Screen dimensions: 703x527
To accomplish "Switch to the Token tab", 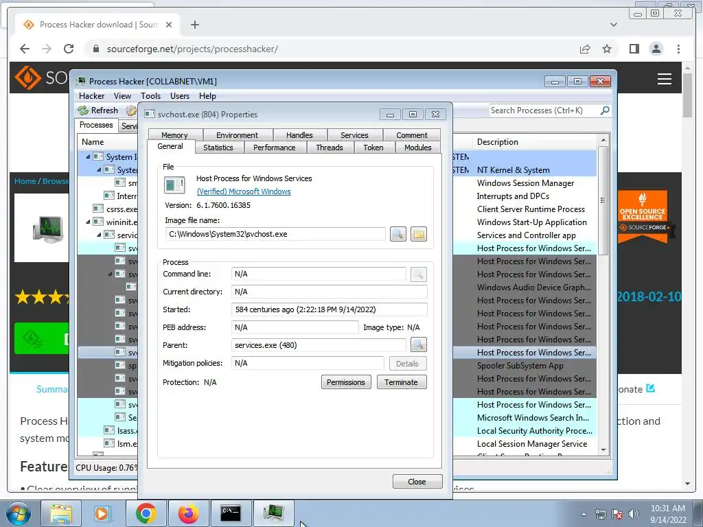I will [373, 148].
